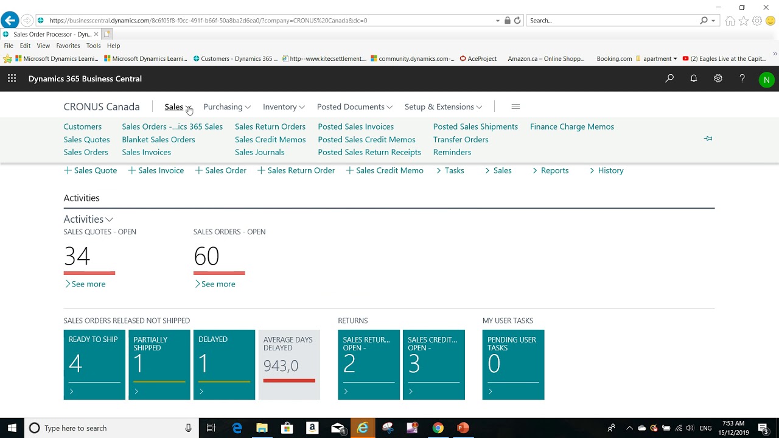779x438 pixels.
Task: Open the Customers link
Action: pyautogui.click(x=83, y=127)
